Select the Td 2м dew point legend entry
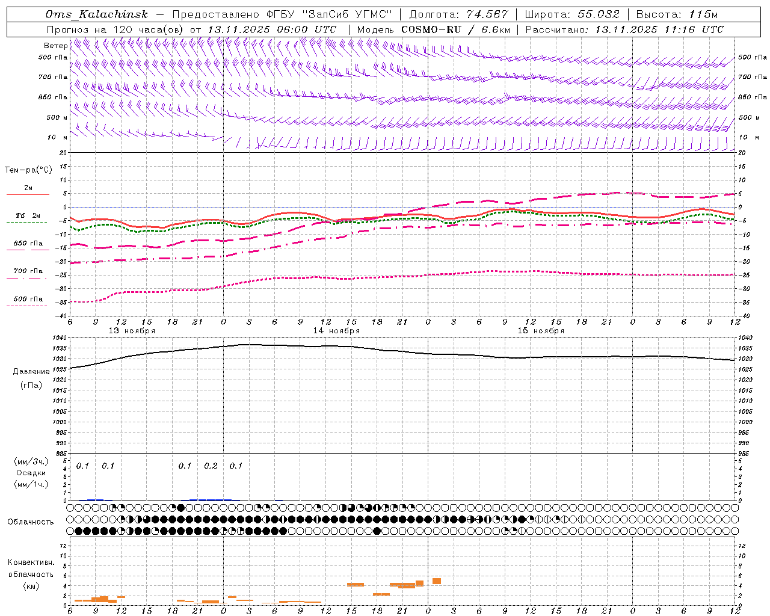The image size is (770, 616). pos(28,215)
